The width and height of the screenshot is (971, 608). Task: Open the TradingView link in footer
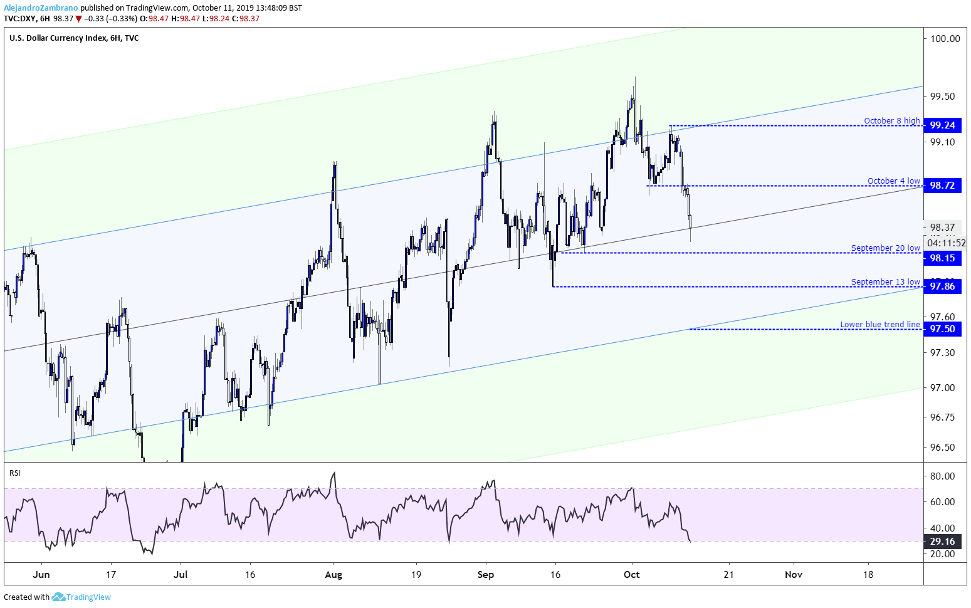point(88,597)
